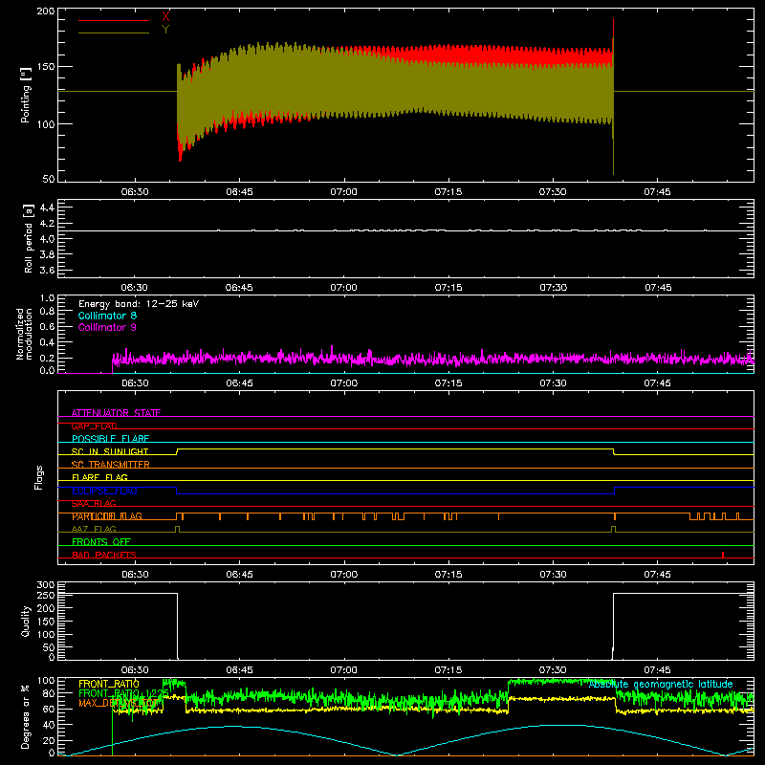The width and height of the screenshot is (765, 765).
Task: Click the cyan 'Collimator 8' legend label
Action: click(x=107, y=316)
